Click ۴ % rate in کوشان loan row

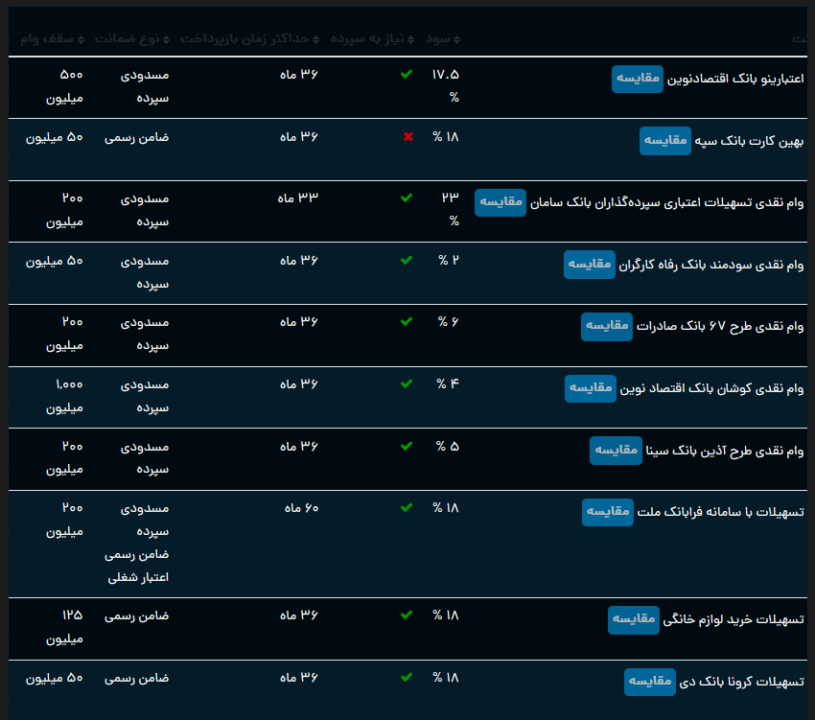(x=448, y=383)
